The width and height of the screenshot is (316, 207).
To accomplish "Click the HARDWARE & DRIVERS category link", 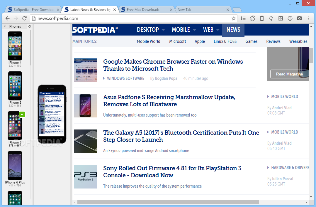I will [x=290, y=168].
